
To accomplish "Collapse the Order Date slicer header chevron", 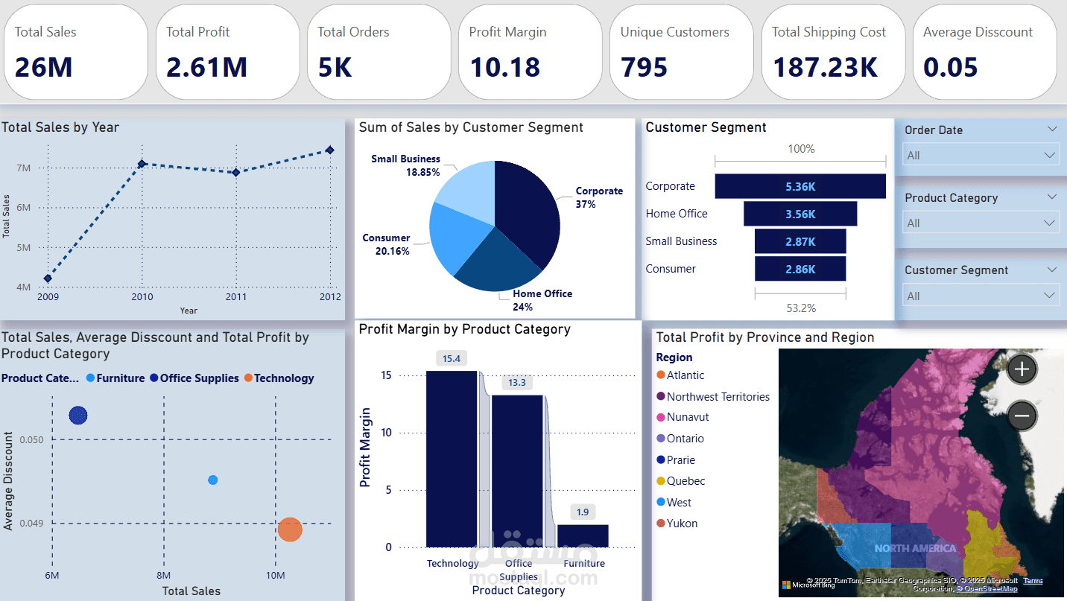I will tap(1051, 130).
